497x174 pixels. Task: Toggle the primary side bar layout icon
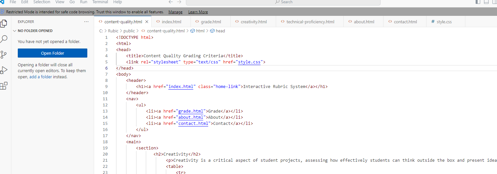(x=478, y=2)
